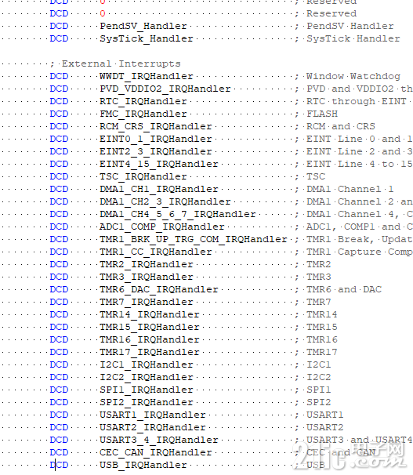Click PVD_VDDIO2_IRQHandler in the vector table
The width and height of the screenshot is (413, 475).
[165, 89]
